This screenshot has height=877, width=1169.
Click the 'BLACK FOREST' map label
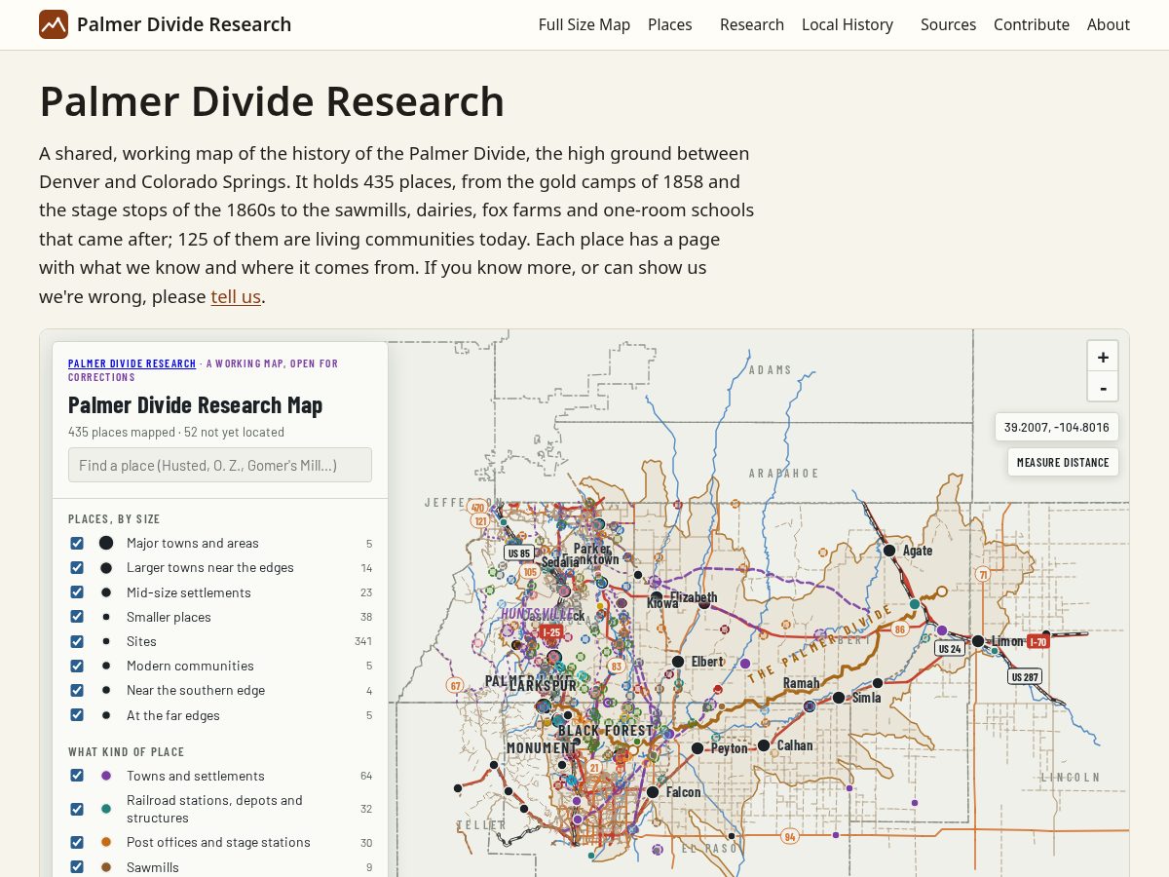click(606, 731)
